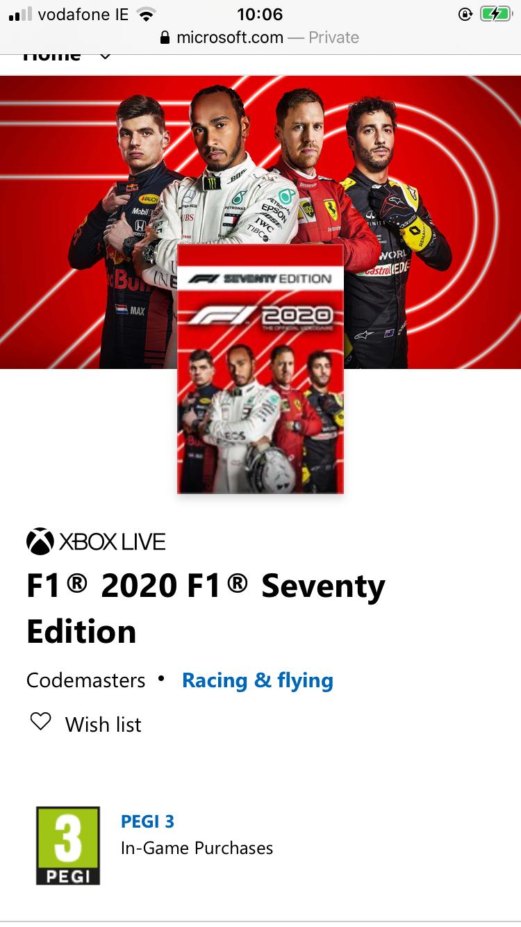Tap the F1 2020 Seventy Edition title
This screenshot has width=521, height=927.
(206, 609)
